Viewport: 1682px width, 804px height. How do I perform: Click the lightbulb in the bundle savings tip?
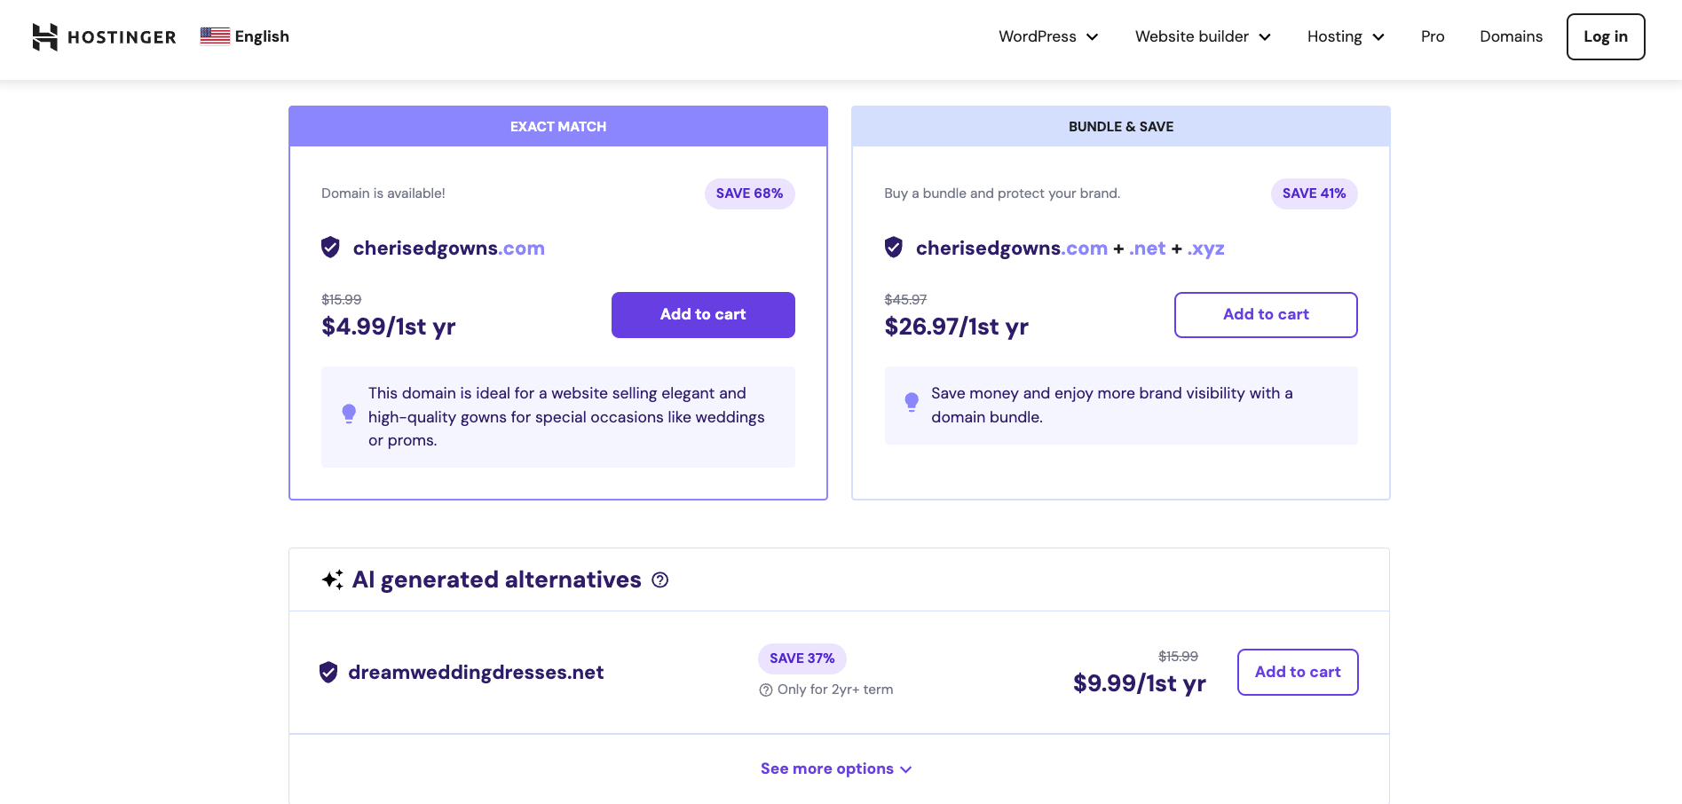coord(911,402)
